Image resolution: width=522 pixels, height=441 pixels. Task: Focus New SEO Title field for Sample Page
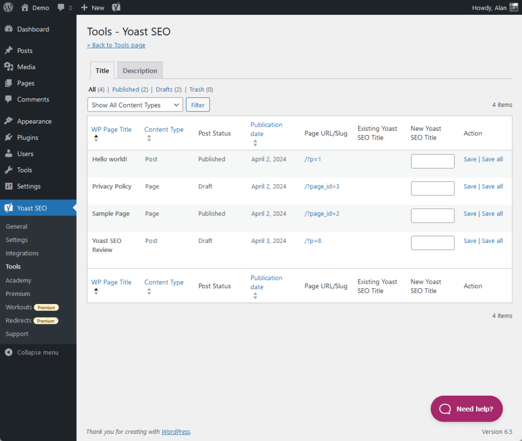click(x=432, y=215)
